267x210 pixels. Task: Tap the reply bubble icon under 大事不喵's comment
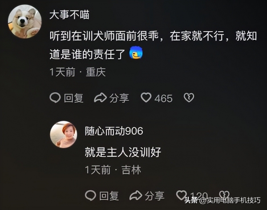click(x=55, y=98)
